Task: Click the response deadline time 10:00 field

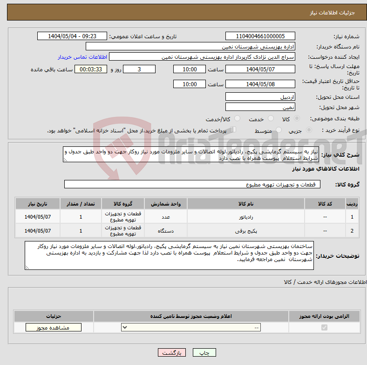Action: point(190,69)
